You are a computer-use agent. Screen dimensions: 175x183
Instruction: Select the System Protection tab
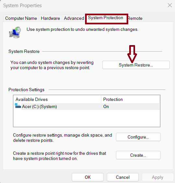point(106,18)
